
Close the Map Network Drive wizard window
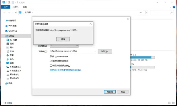point(128,19)
